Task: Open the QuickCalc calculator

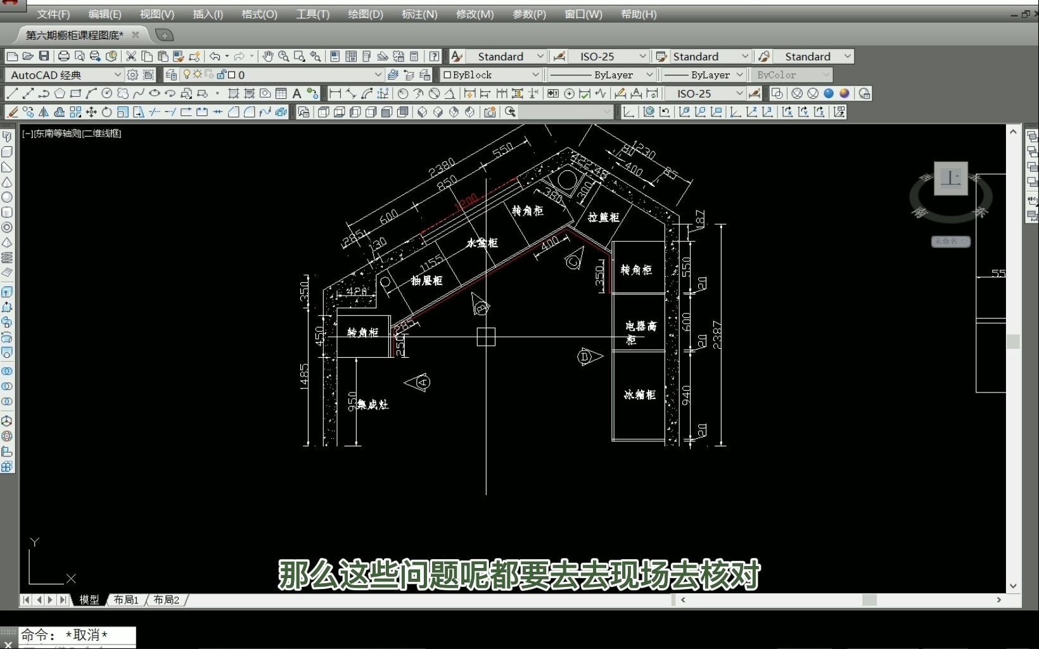Action: [414, 56]
